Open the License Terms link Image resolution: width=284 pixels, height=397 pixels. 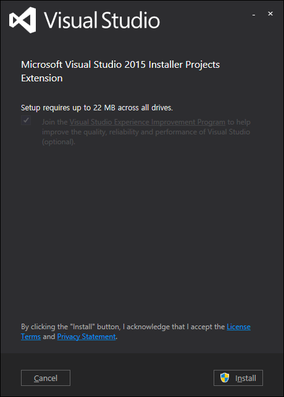tap(238, 327)
